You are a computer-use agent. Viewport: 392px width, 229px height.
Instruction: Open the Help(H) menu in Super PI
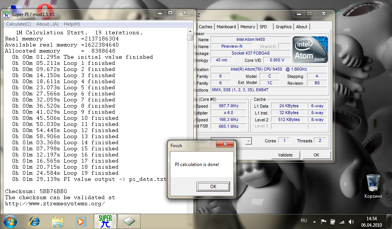tap(72, 24)
